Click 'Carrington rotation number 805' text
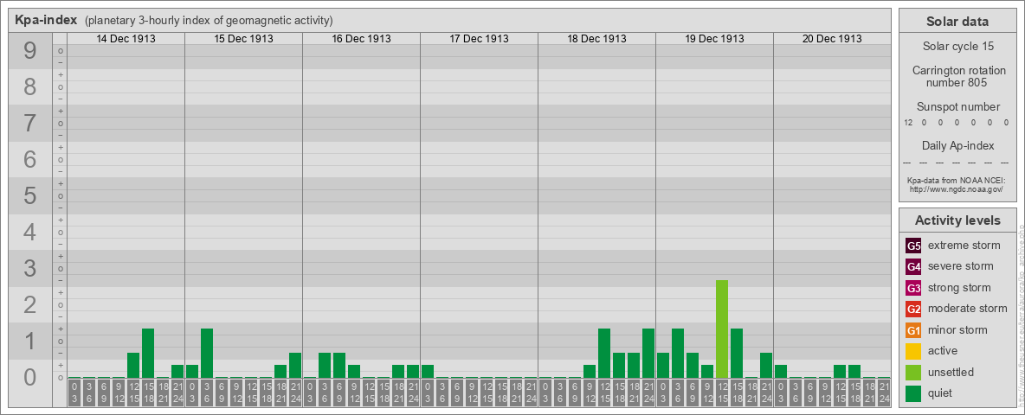Image resolution: width=1025 pixels, height=415 pixels. pyautogui.click(x=957, y=76)
